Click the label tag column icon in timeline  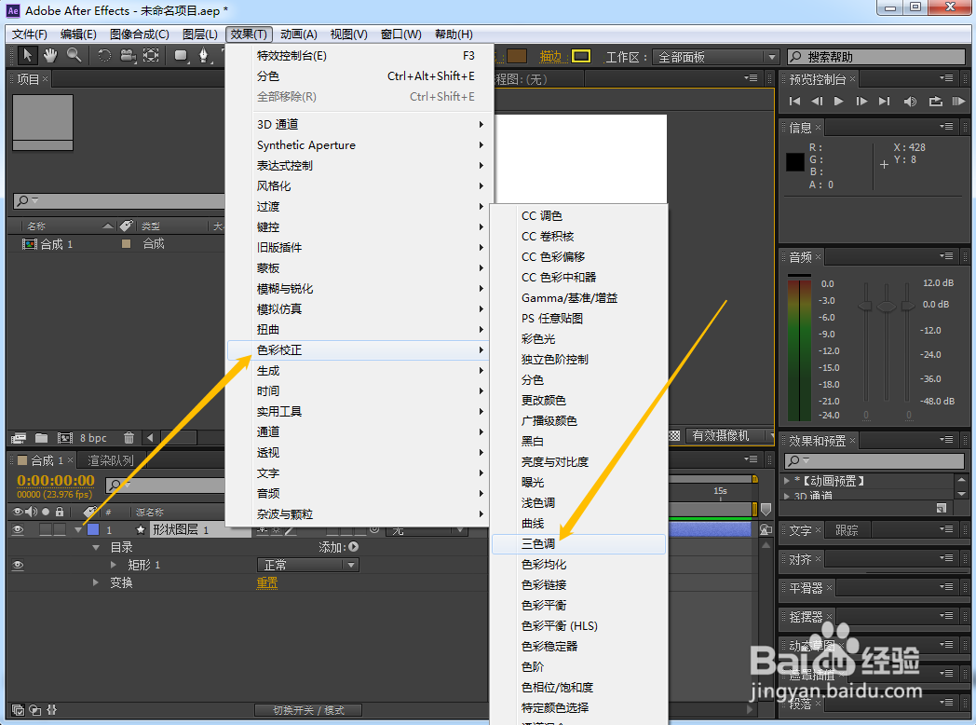pyautogui.click(x=91, y=512)
